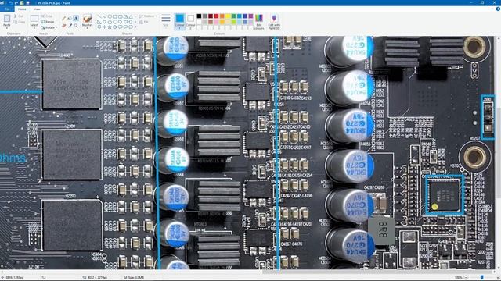Open the Rotate dropdown menu
The image size is (501, 281).
click(49, 27)
